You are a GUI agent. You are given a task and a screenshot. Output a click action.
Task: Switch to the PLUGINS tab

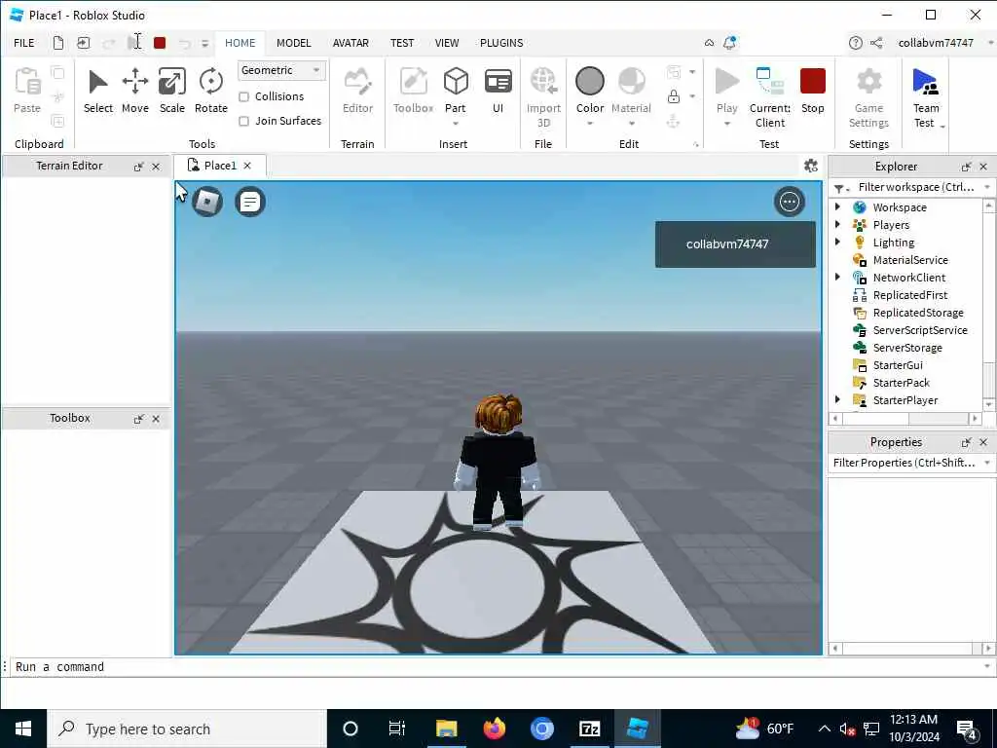(501, 43)
